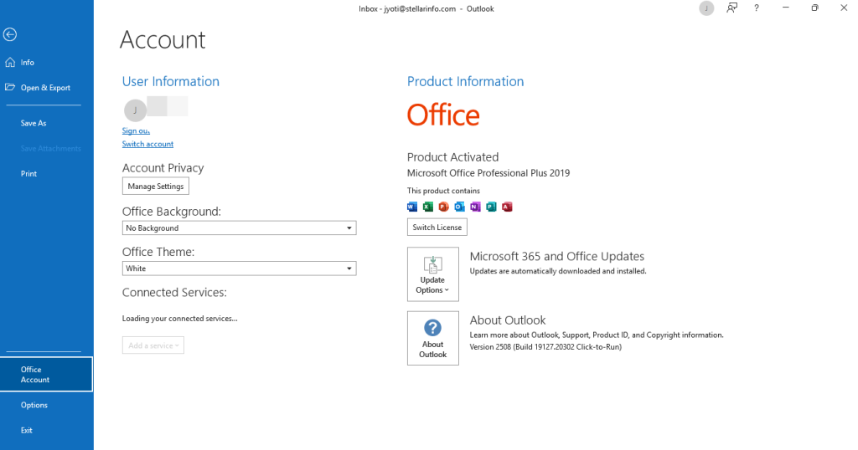Click the Product Activated text
The width and height of the screenshot is (858, 450).
click(452, 157)
